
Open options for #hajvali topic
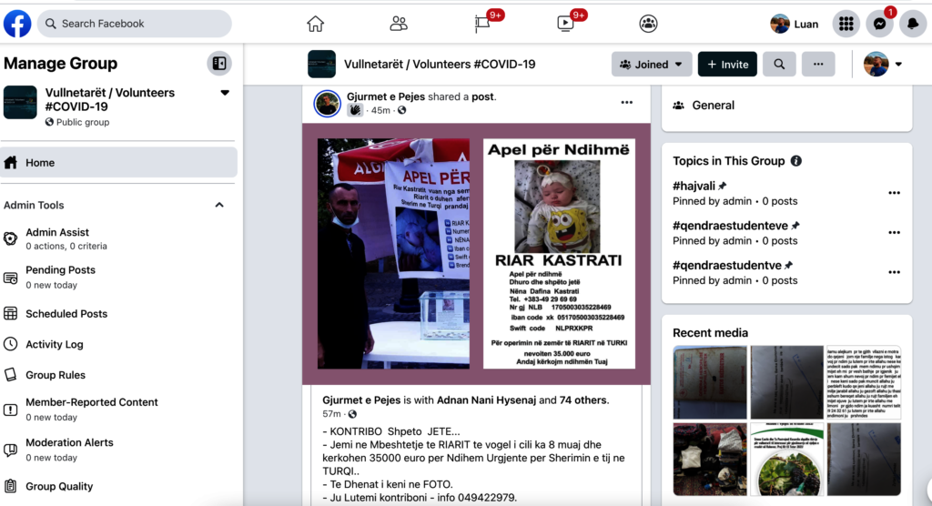[894, 193]
